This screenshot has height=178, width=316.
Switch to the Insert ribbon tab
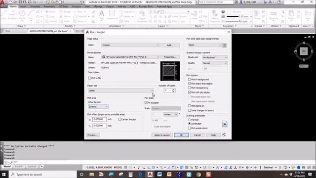point(23,6)
